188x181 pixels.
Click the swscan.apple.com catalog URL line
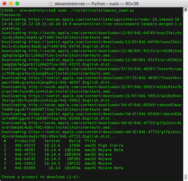pos(92,19)
